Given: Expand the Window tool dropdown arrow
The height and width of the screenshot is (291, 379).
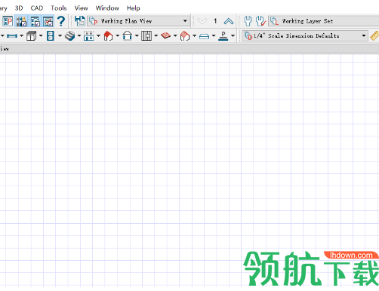Looking at the screenshot, I should coord(98,36).
